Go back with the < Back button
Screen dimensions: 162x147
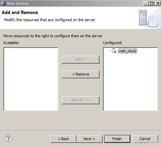pos(63,139)
